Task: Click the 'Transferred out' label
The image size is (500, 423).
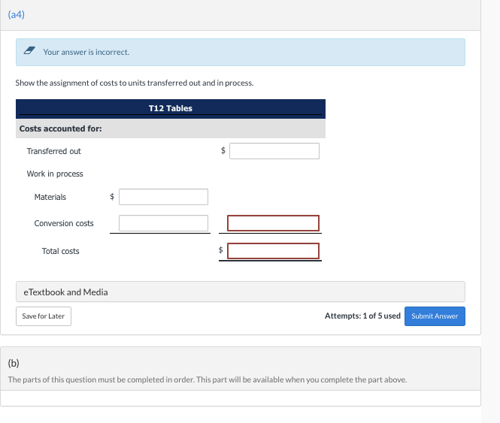Action: tap(54, 151)
